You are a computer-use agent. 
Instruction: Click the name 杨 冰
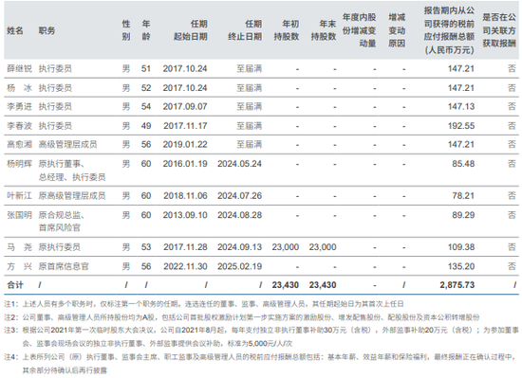tap(19, 88)
